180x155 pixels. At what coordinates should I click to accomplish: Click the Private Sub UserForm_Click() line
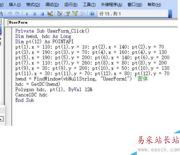click(x=52, y=31)
